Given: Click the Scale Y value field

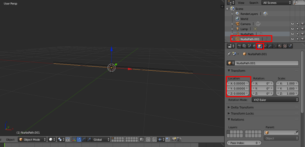Looking at the screenshot, I should pyautogui.click(x=287, y=88).
